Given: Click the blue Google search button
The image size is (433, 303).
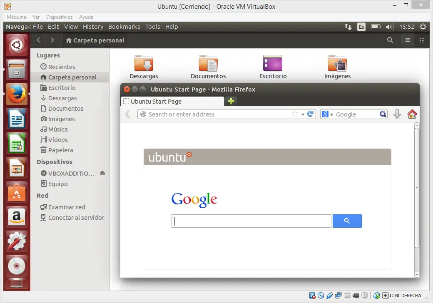Looking at the screenshot, I should (x=347, y=221).
